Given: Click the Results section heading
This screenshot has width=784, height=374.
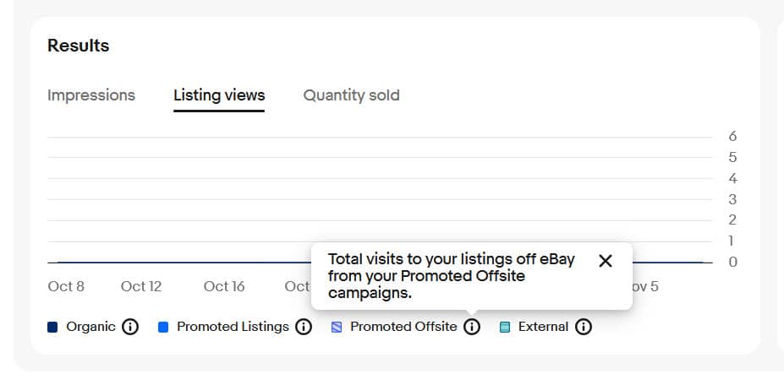Looking at the screenshot, I should pos(79,46).
